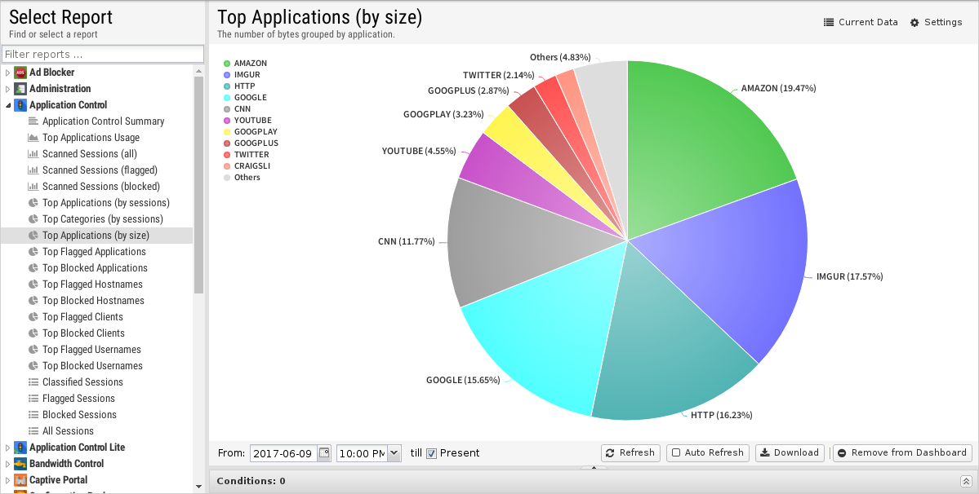This screenshot has height=494, width=979.
Task: Uncheck the Present checkbox
Action: [x=431, y=453]
